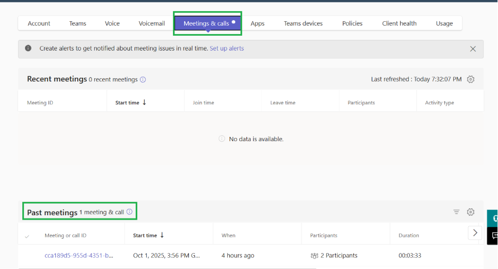
Task: Open the Client health tab
Action: [399, 23]
